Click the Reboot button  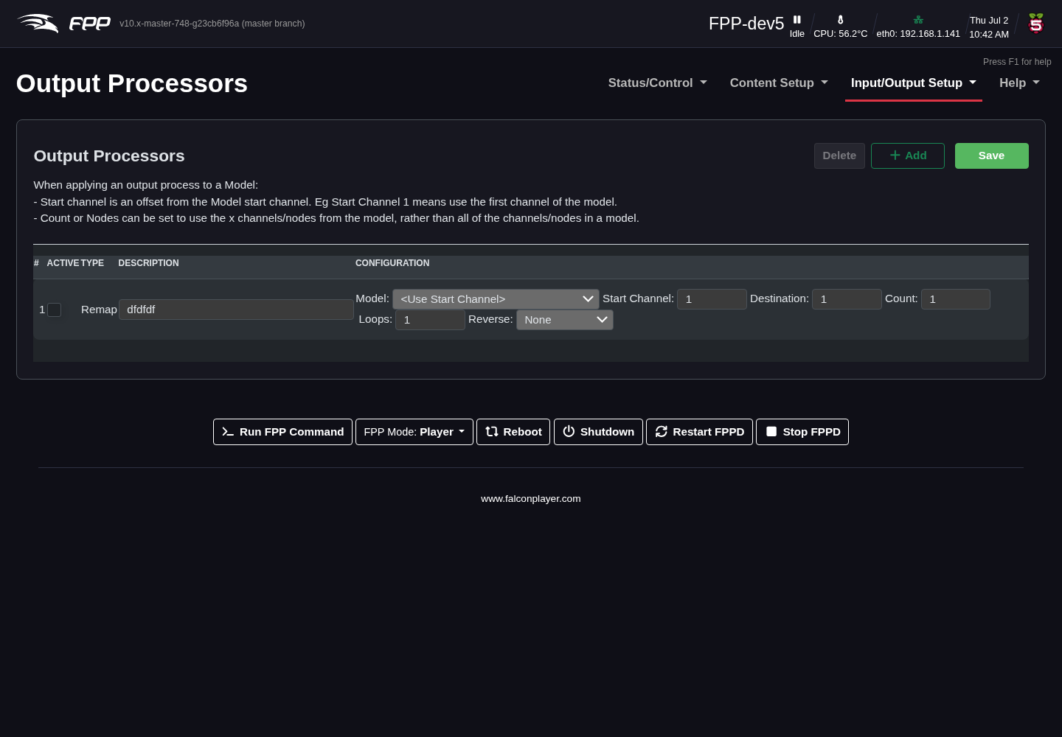[513, 432]
